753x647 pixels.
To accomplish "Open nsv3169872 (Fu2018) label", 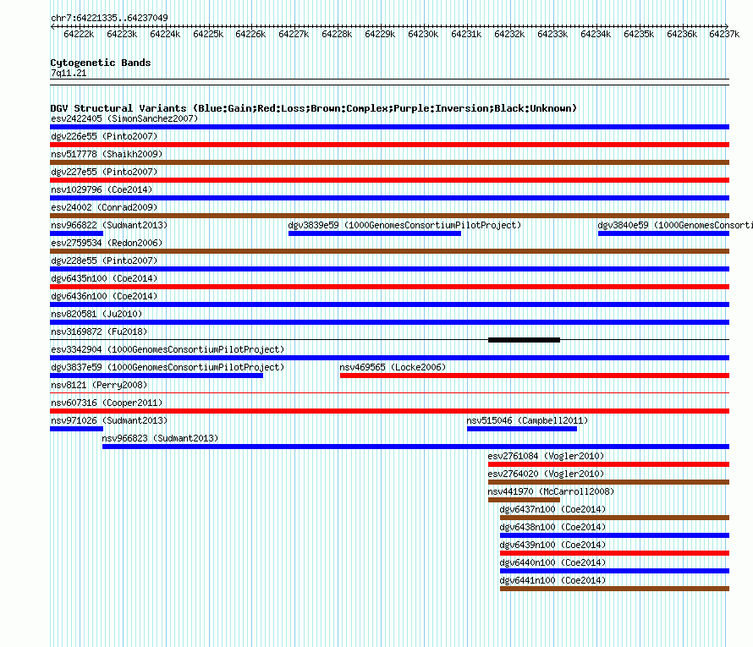I will [99, 332].
